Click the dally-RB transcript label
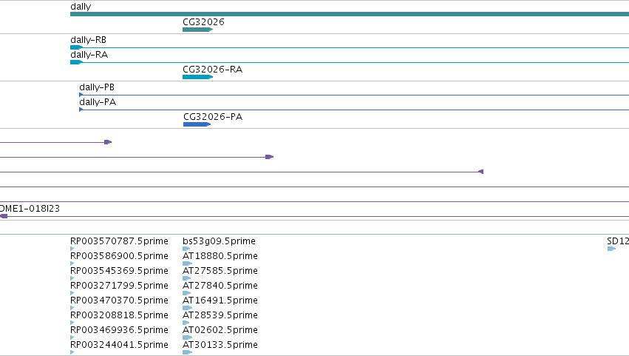This screenshot has width=629, height=356. click(88, 40)
